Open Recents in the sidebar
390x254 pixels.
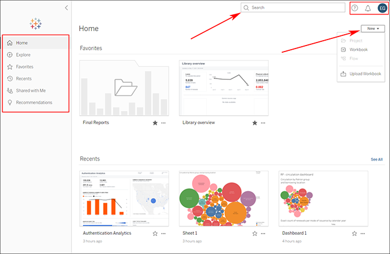36,78
